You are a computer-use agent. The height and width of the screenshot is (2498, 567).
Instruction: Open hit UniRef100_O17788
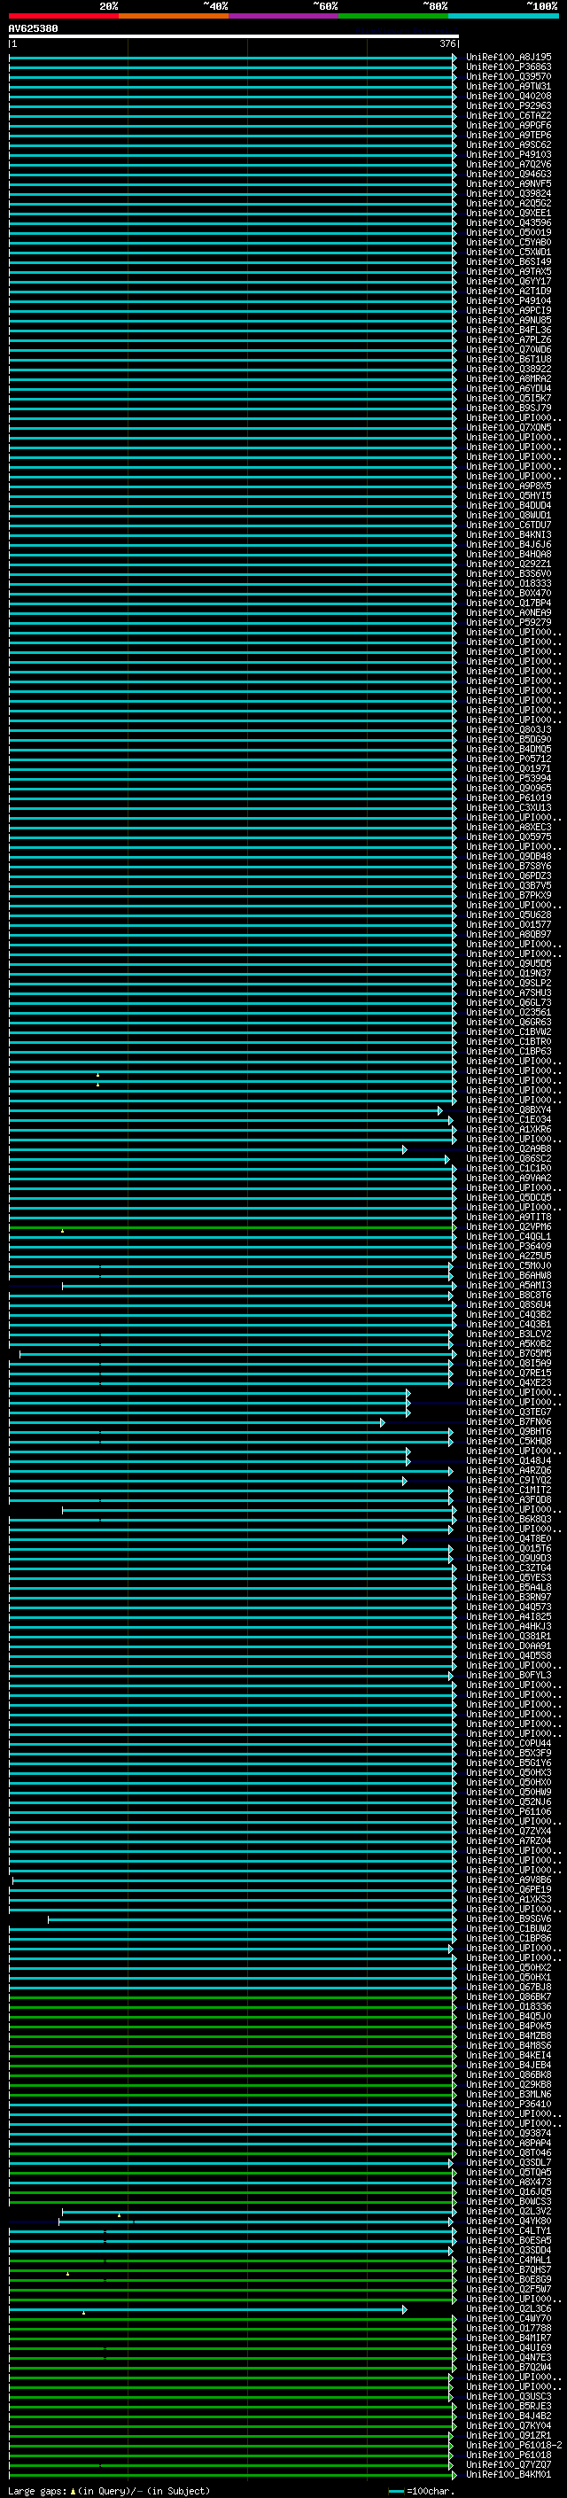pos(509,2328)
